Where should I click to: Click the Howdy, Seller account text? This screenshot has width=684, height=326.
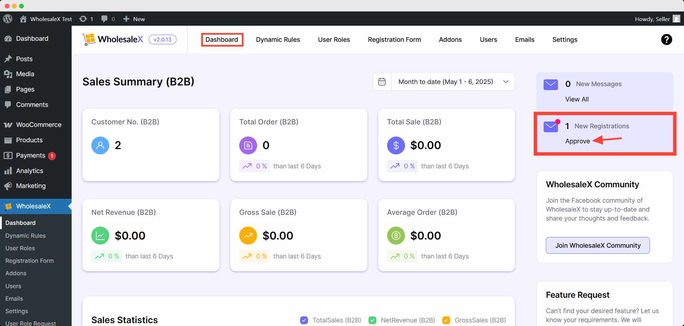click(652, 19)
